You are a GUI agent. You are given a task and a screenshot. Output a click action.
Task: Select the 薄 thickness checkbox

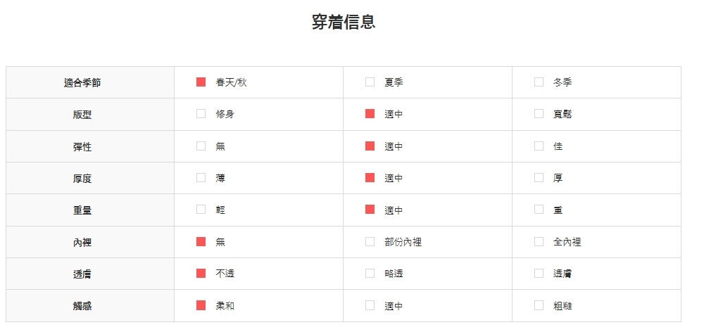coord(201,178)
